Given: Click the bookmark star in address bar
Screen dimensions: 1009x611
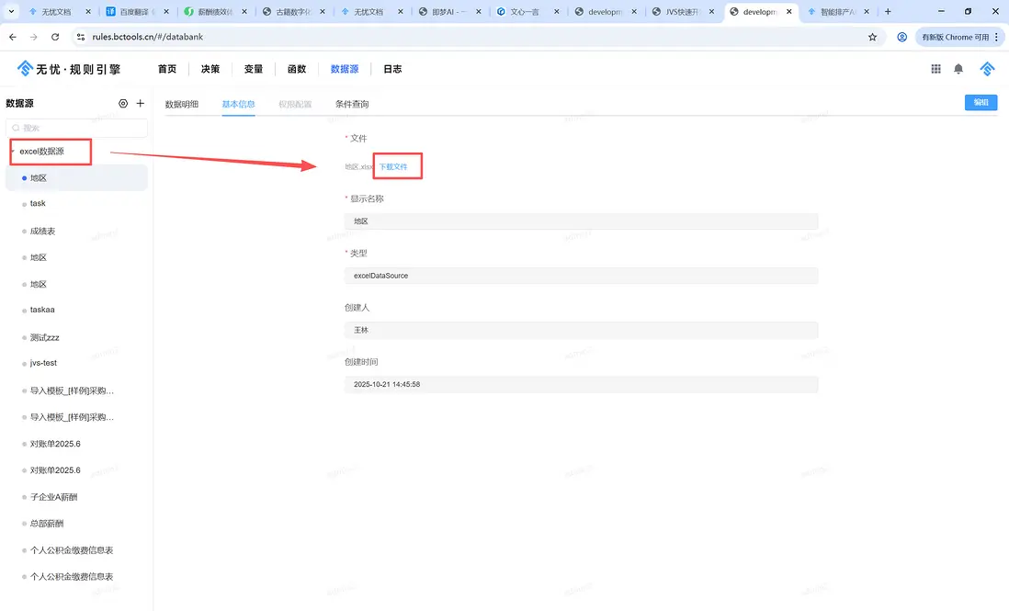Looking at the screenshot, I should point(872,37).
